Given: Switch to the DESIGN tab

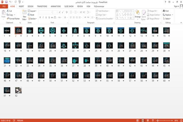Looking at the screenshot, I should click(x=30, y=6).
